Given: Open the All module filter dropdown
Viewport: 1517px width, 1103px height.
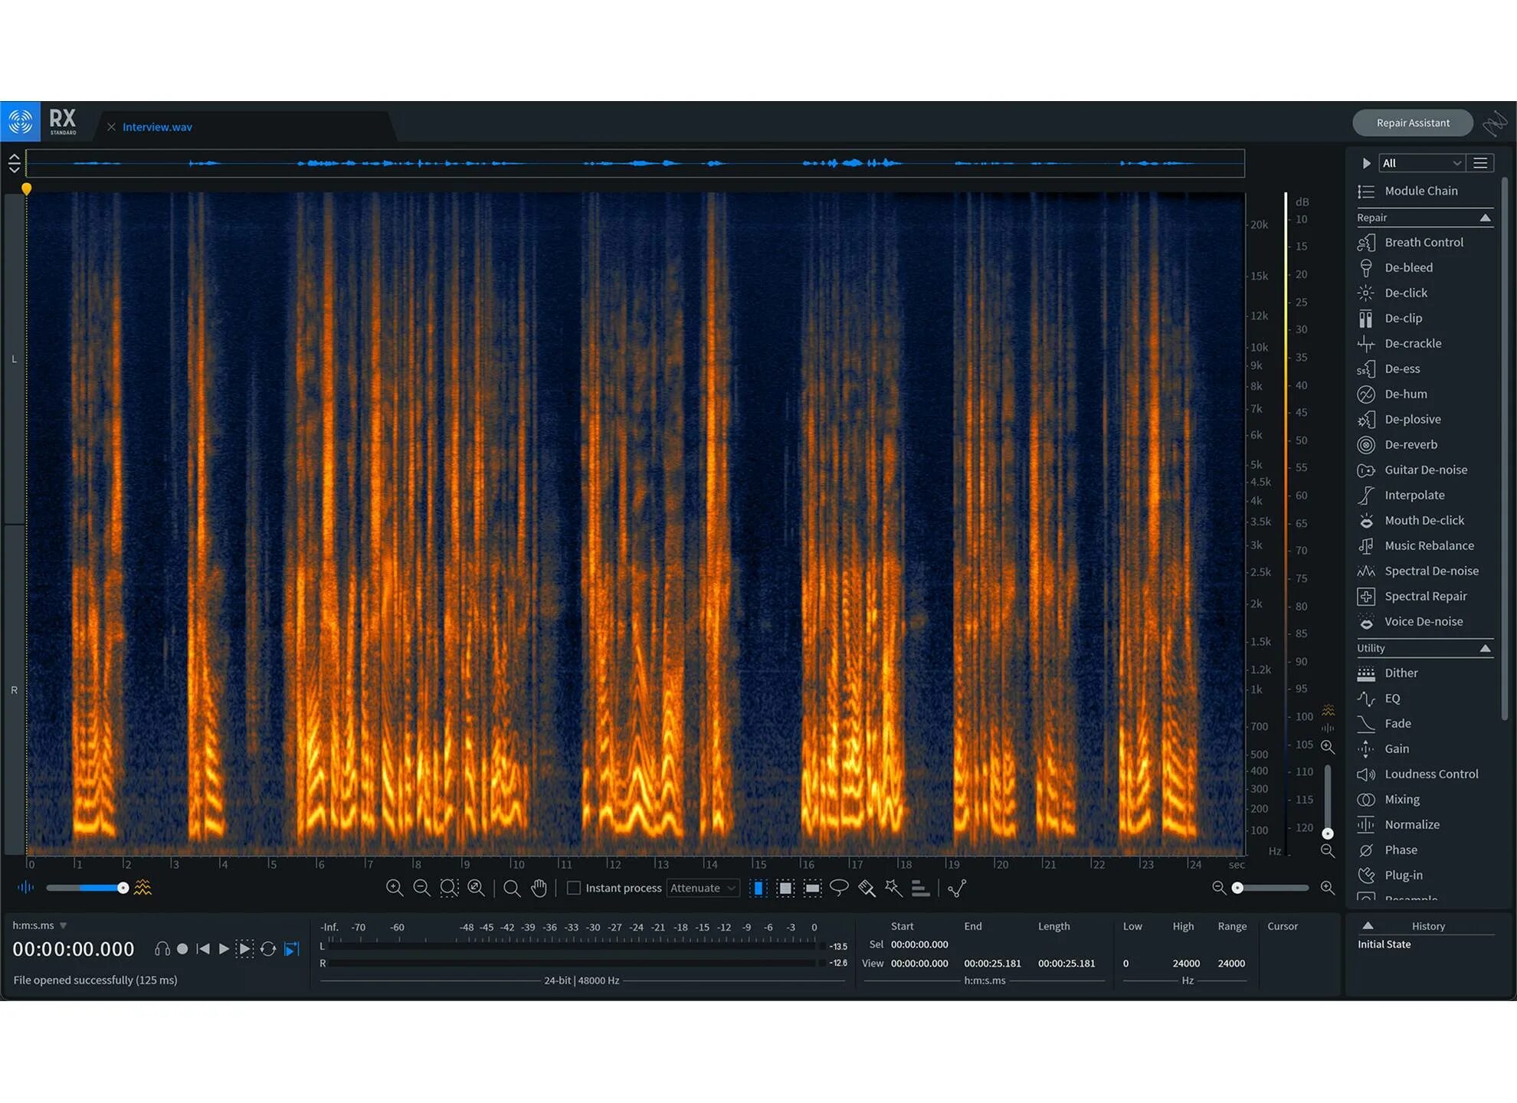Looking at the screenshot, I should point(1421,163).
